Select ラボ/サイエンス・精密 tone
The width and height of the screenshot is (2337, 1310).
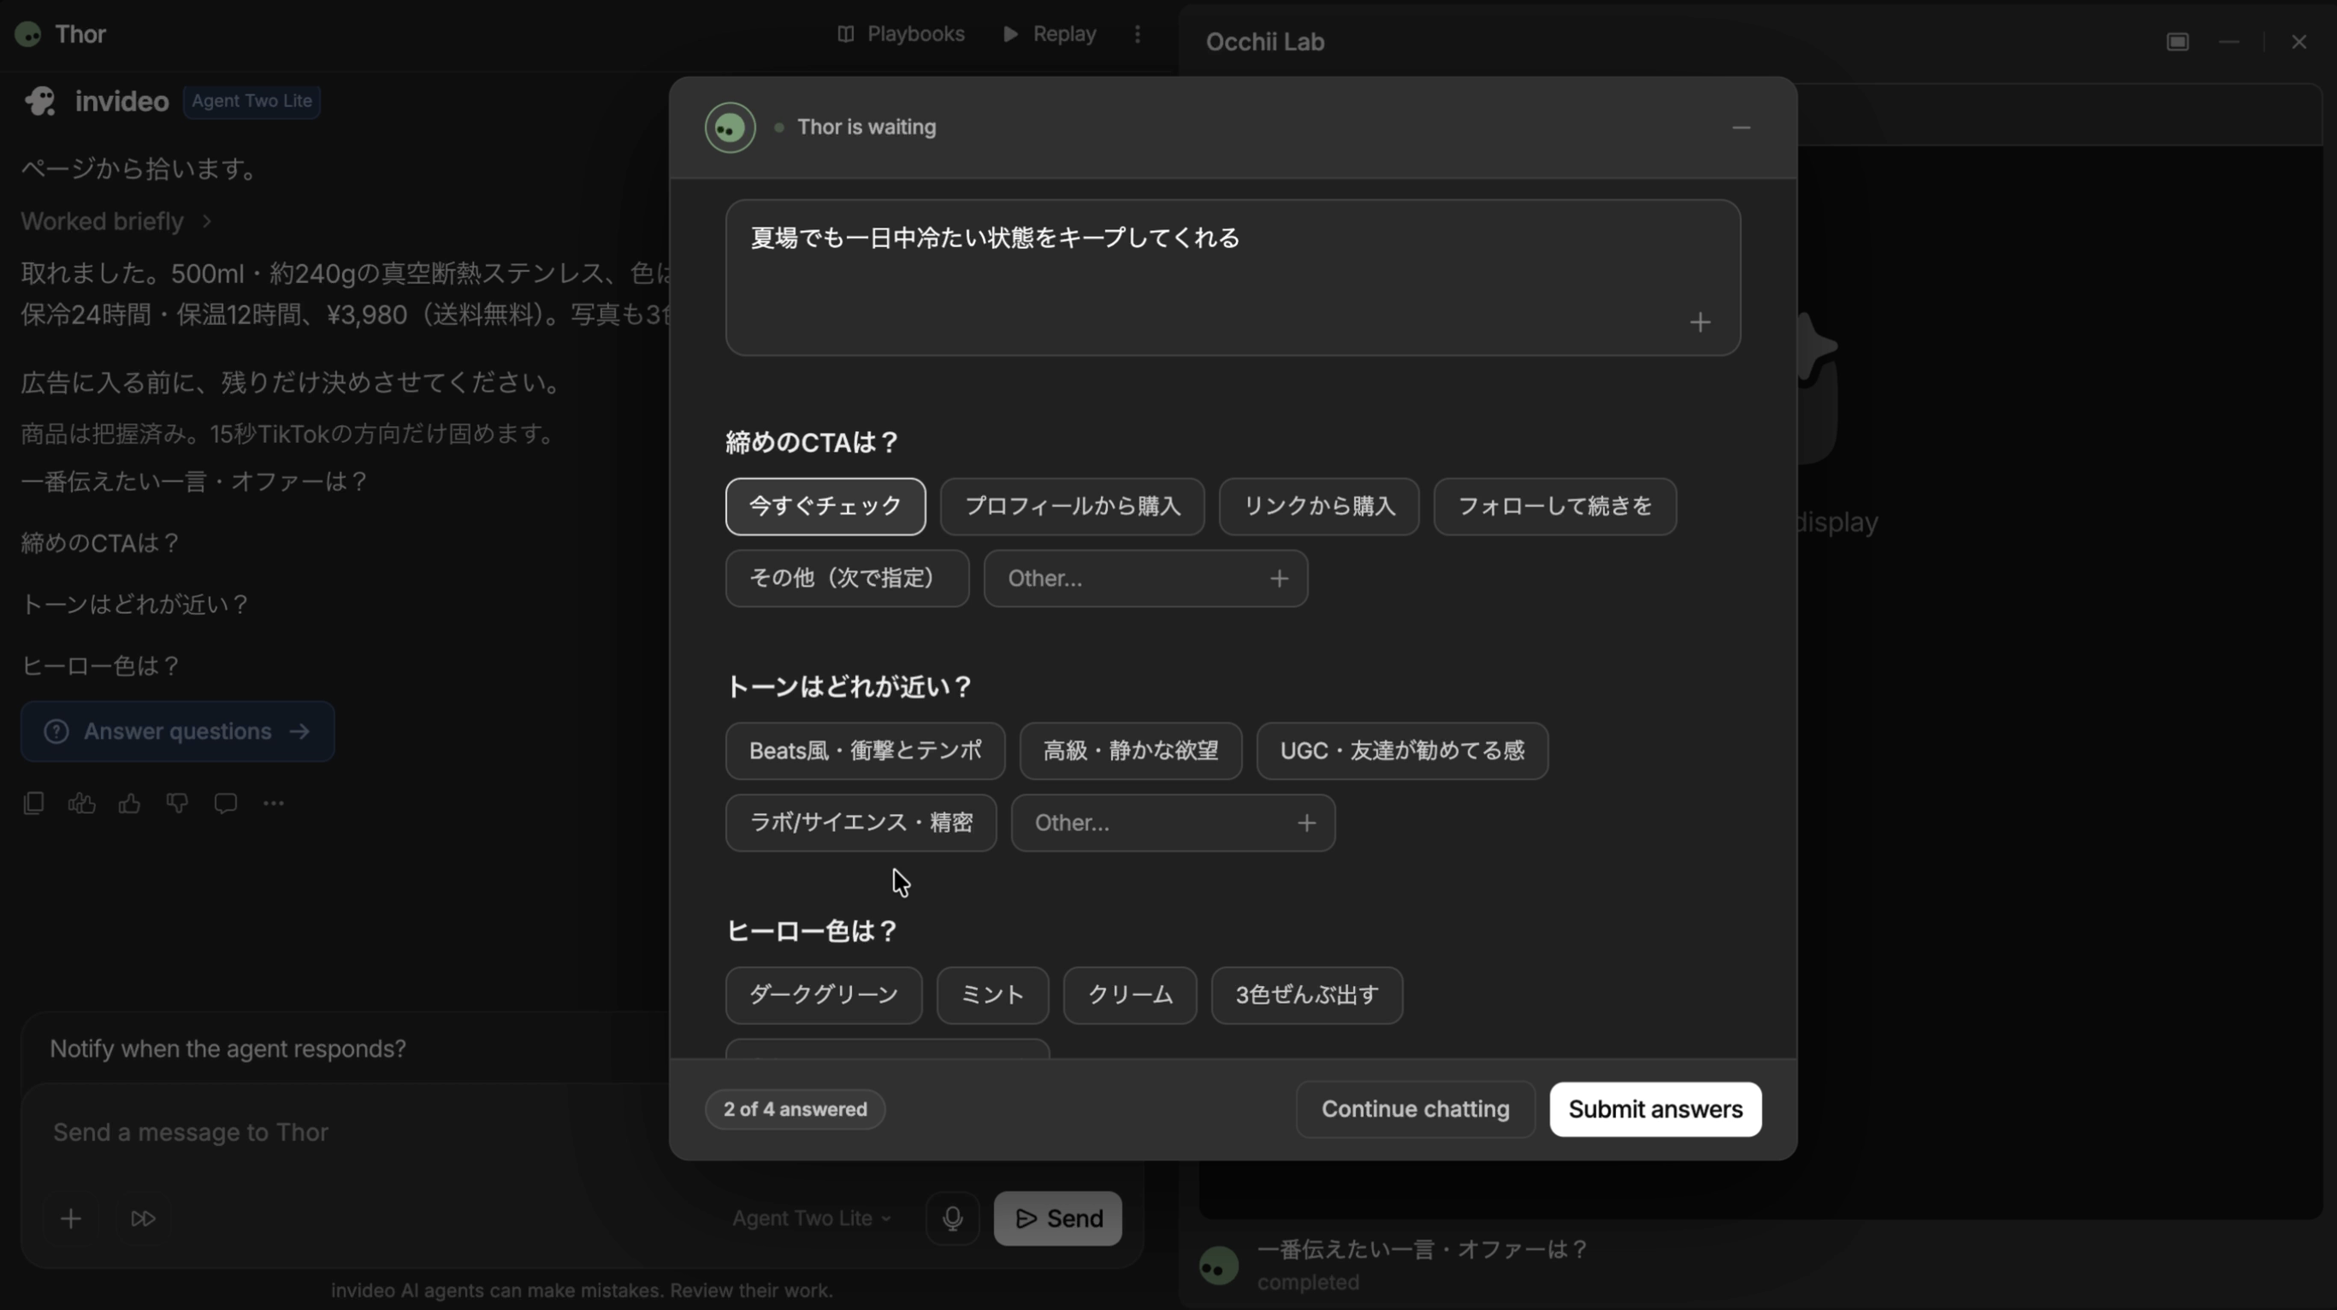tap(860, 823)
